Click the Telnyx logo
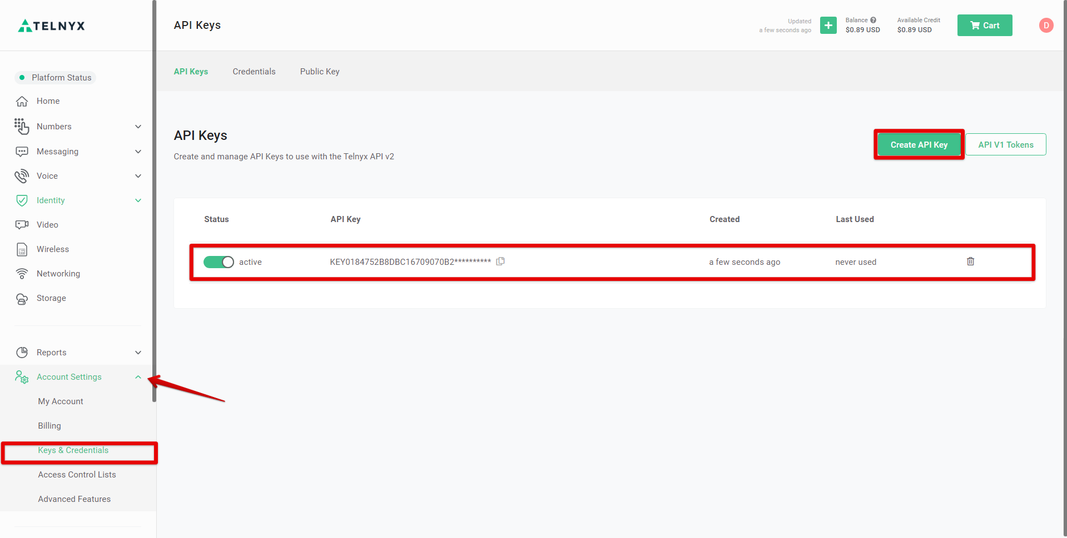 pyautogui.click(x=52, y=26)
